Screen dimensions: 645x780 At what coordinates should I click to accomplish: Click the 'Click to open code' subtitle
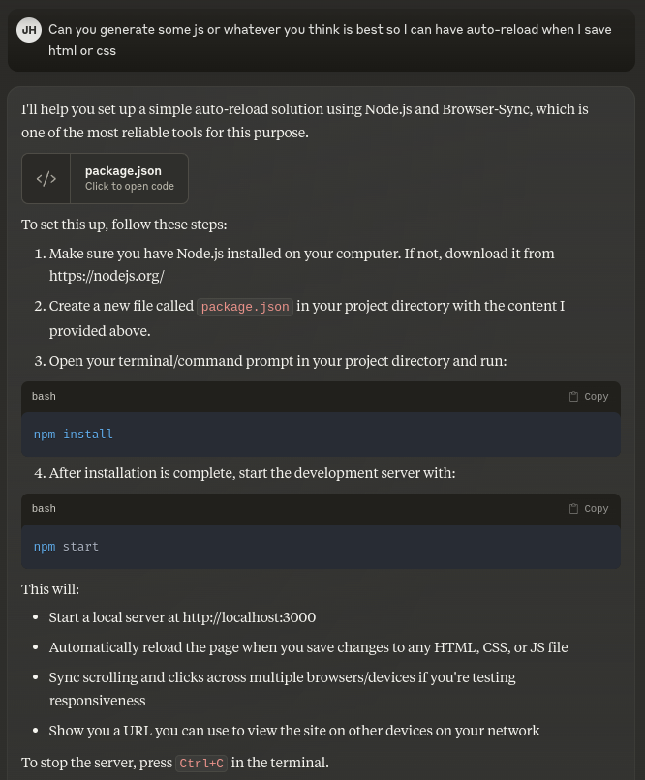pos(130,186)
